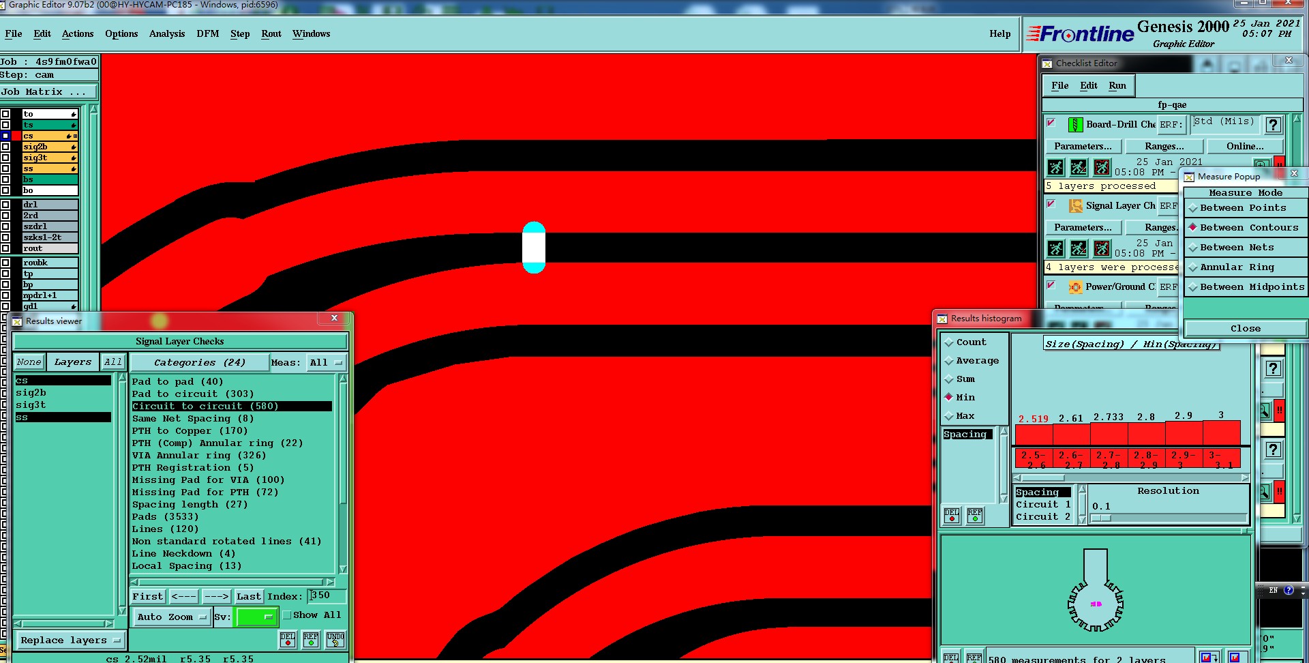Click UNDO icon in Results viewer
This screenshot has width=1309, height=663.
335,640
